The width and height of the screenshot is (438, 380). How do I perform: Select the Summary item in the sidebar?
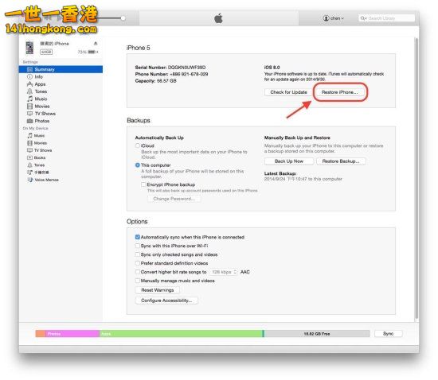click(61, 69)
